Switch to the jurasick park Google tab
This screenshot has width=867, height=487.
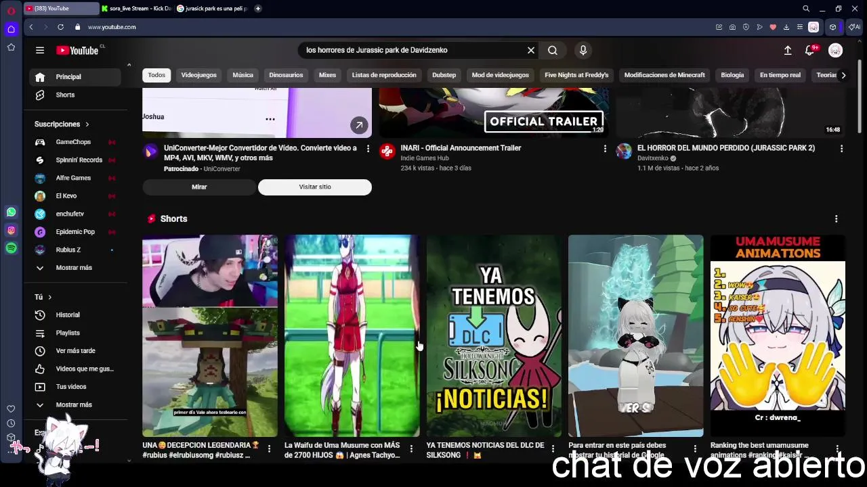(212, 9)
